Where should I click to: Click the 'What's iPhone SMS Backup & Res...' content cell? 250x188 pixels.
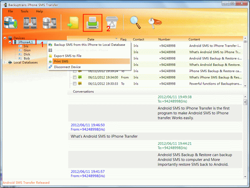point(215,78)
